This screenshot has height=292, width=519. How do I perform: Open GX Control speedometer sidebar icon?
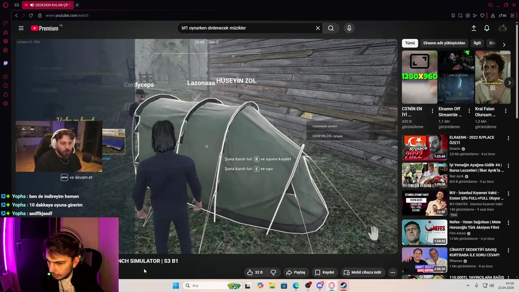(5, 24)
